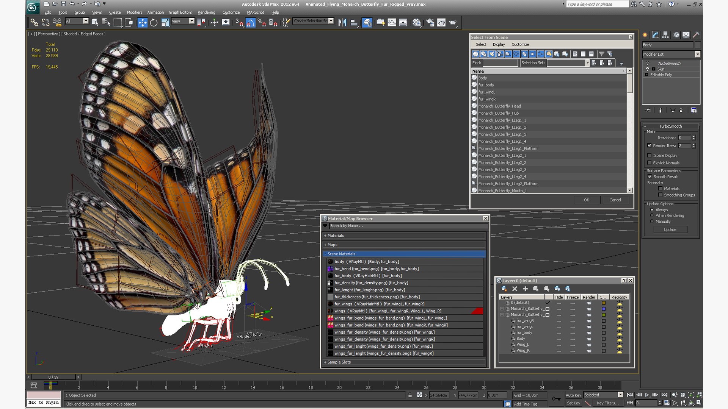The height and width of the screenshot is (409, 728).
Task: Open Select by Name tool
Action: (106, 23)
